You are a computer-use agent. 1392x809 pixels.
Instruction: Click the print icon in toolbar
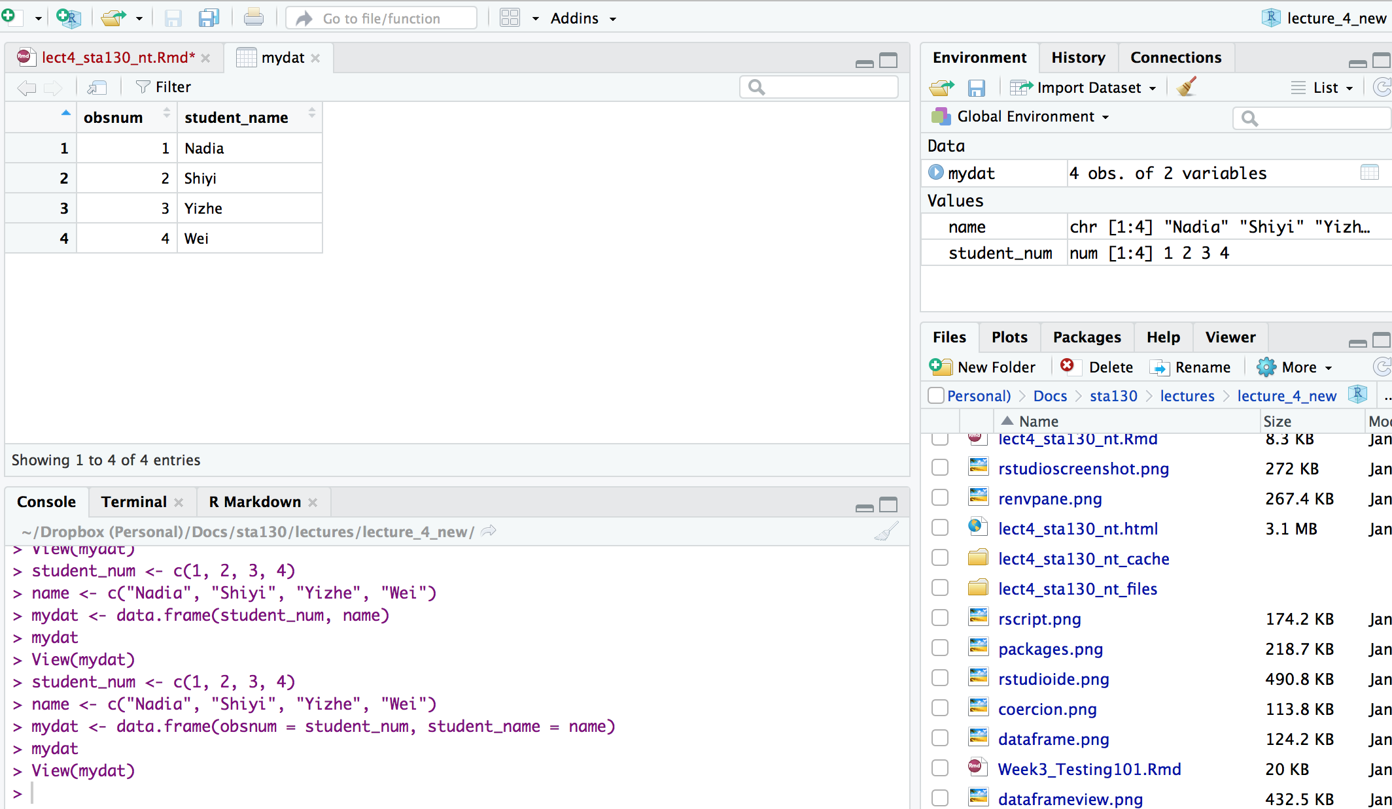(x=253, y=18)
